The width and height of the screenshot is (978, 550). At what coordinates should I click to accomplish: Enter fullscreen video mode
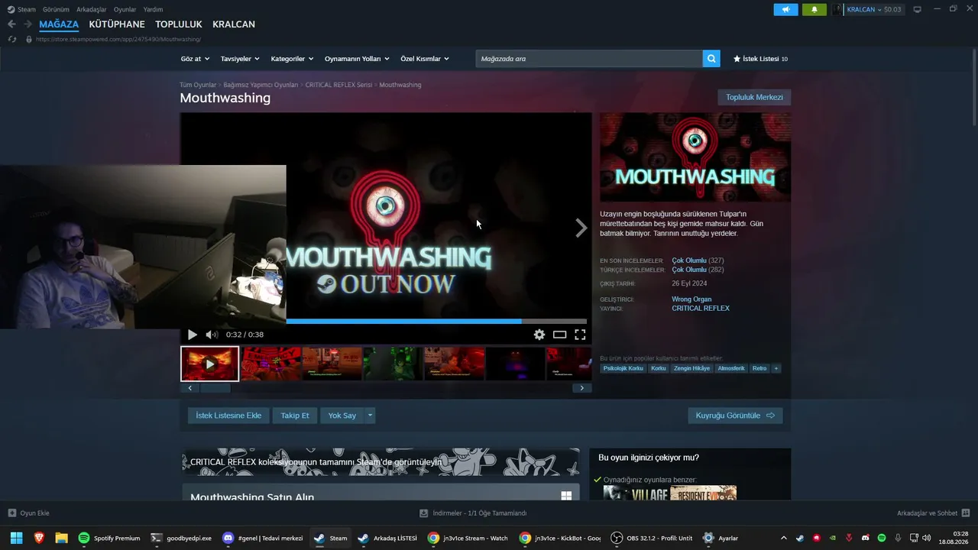580,335
